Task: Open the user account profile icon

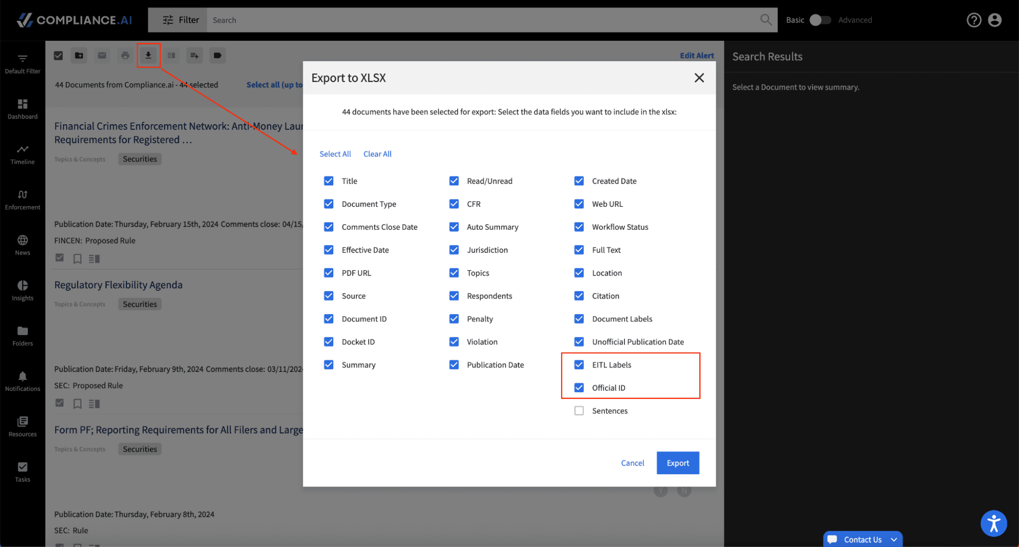Action: pyautogui.click(x=995, y=20)
